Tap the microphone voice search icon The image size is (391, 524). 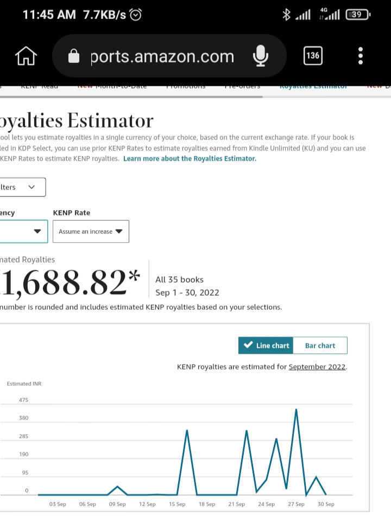pos(260,56)
